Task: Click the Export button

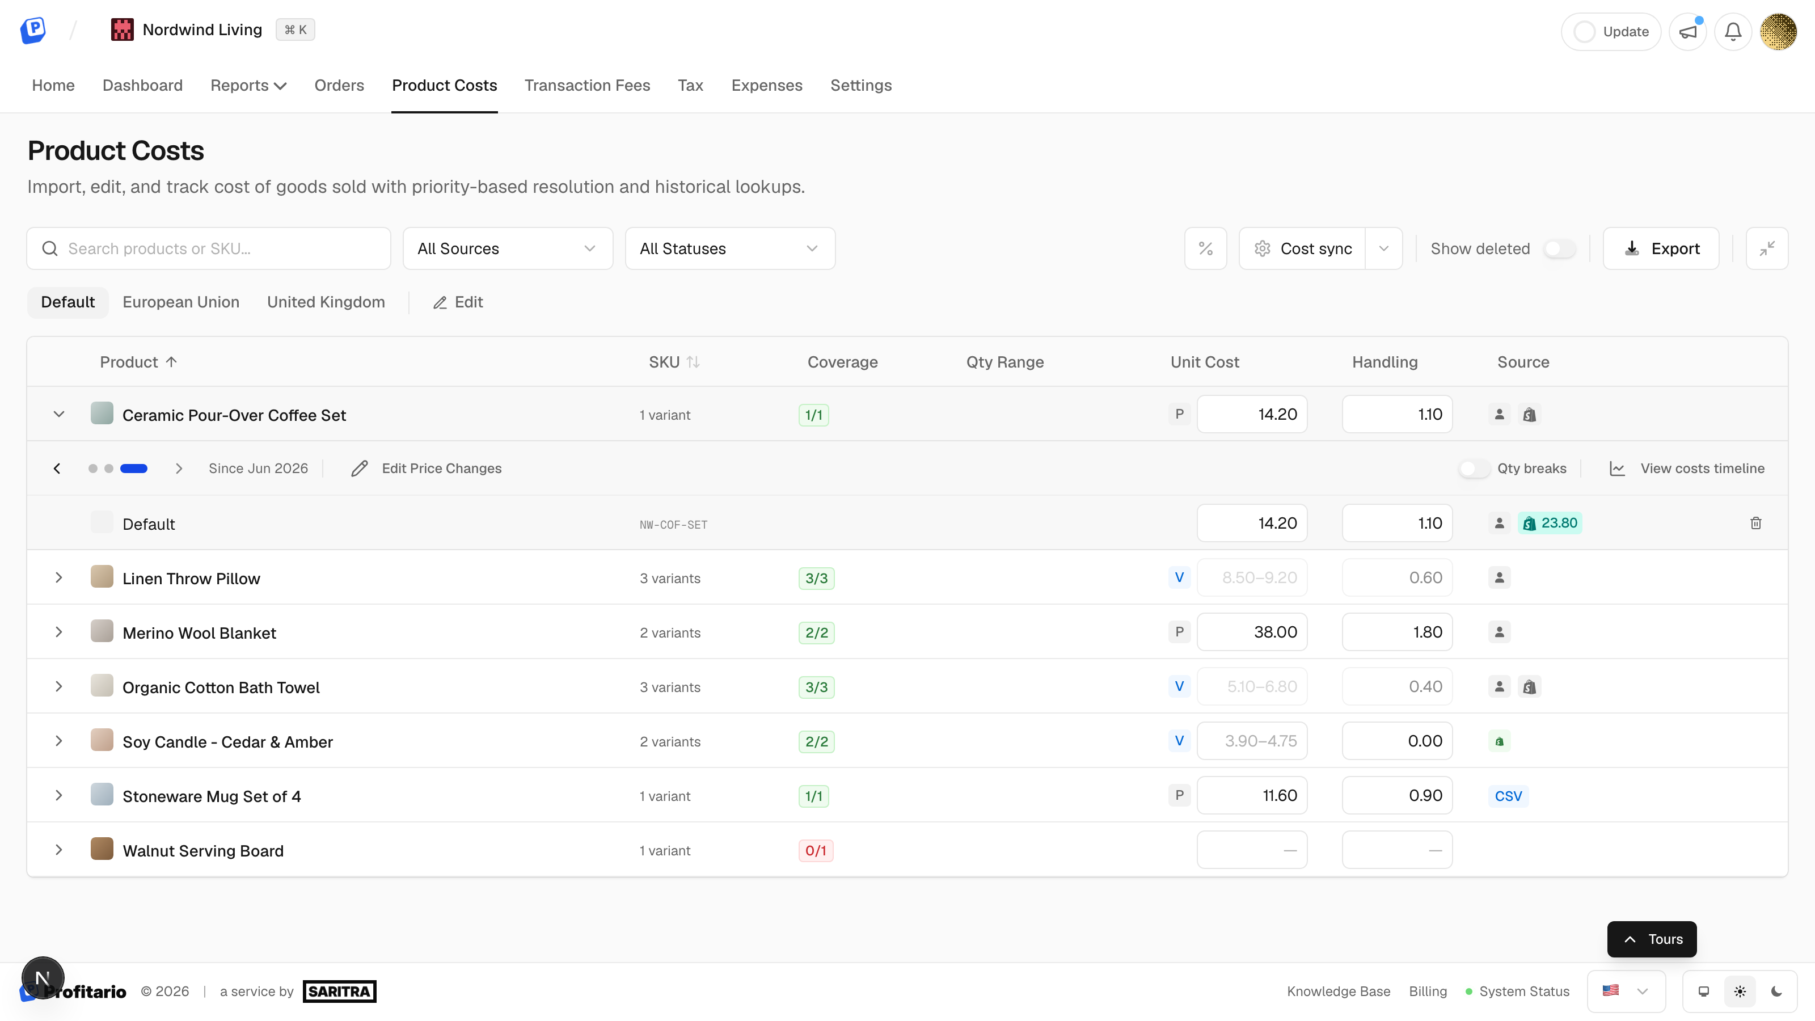Action: [1661, 249]
